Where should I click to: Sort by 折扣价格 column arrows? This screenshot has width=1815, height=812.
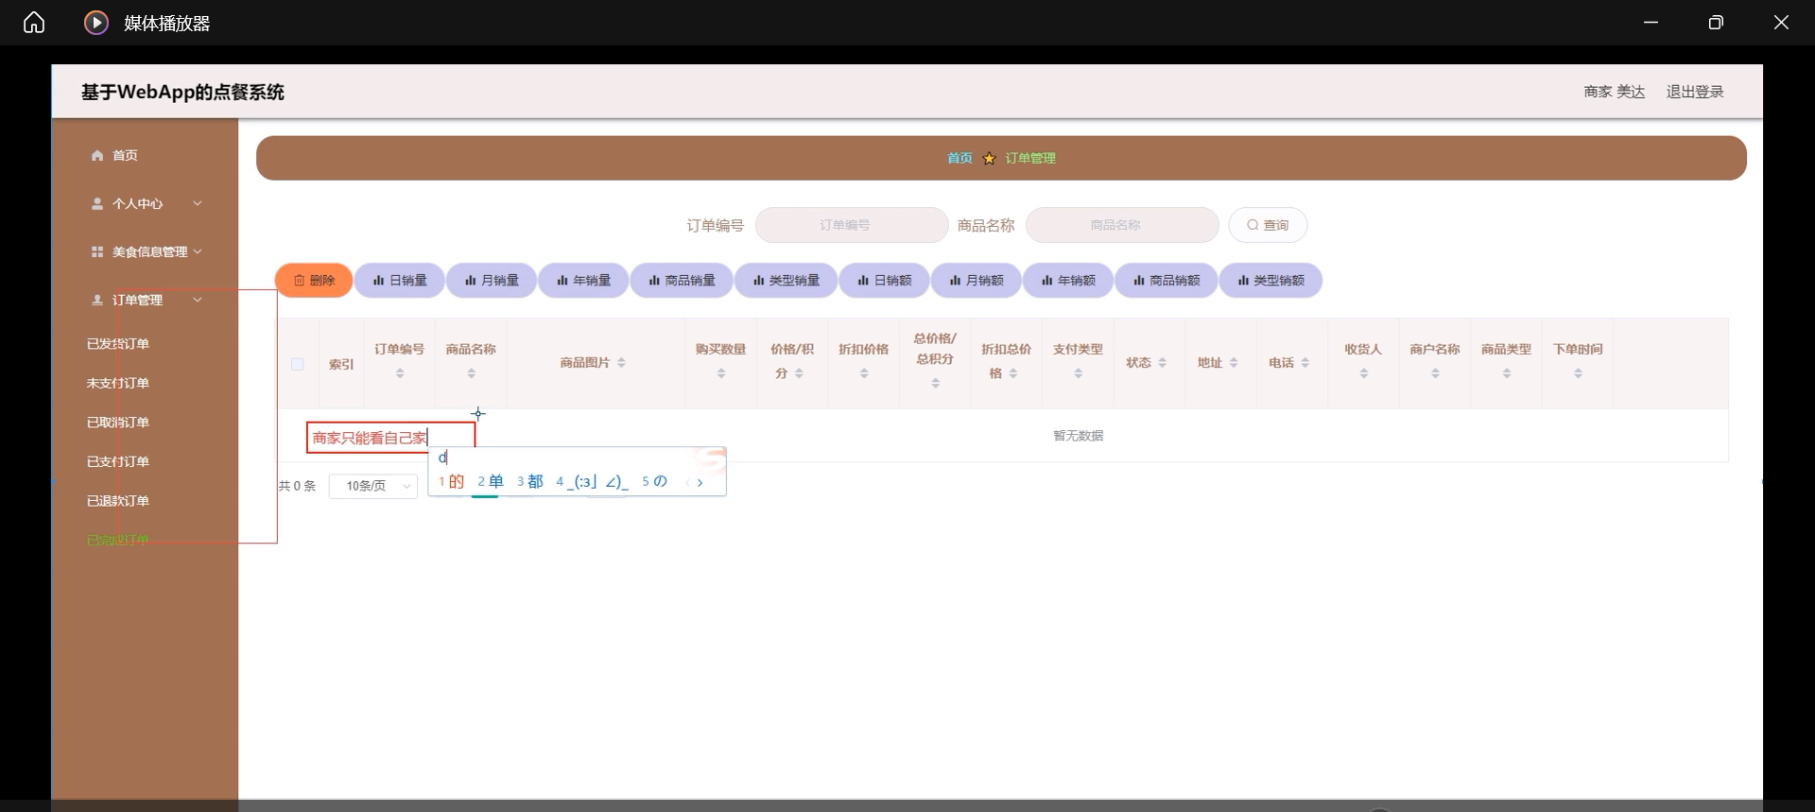point(864,373)
